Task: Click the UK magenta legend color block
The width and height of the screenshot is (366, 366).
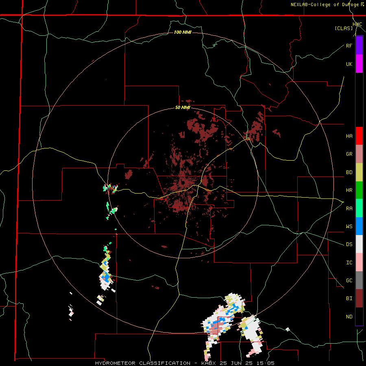Action: pyautogui.click(x=359, y=64)
